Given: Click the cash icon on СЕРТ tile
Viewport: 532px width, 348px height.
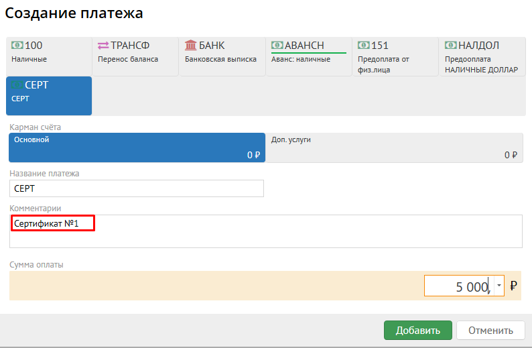Looking at the screenshot, I should pyautogui.click(x=17, y=85).
